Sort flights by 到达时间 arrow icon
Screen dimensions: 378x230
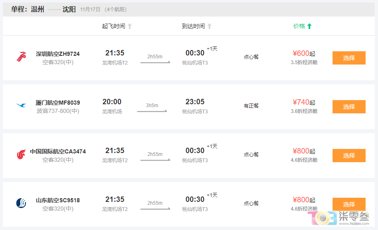point(209,26)
